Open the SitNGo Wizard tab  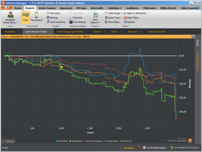point(168,8)
